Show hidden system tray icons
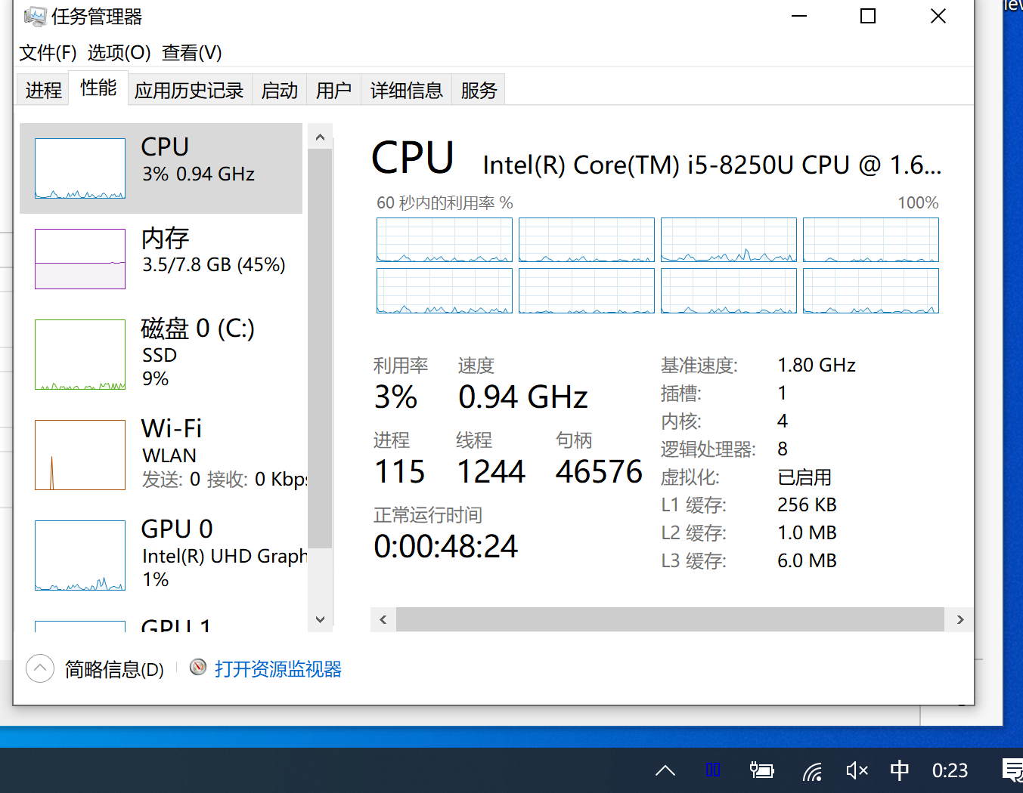This screenshot has height=793, width=1023. pos(665,770)
